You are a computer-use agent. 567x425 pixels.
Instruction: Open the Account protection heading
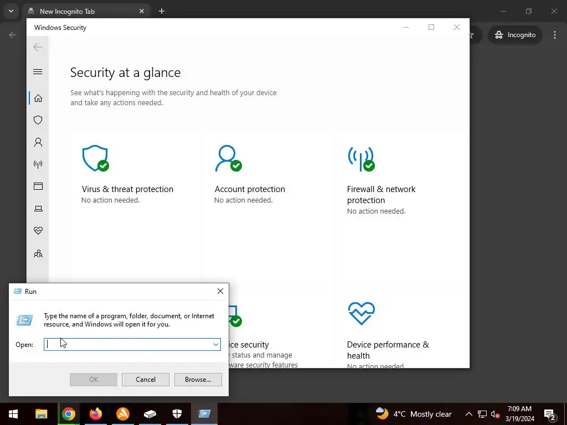(250, 189)
